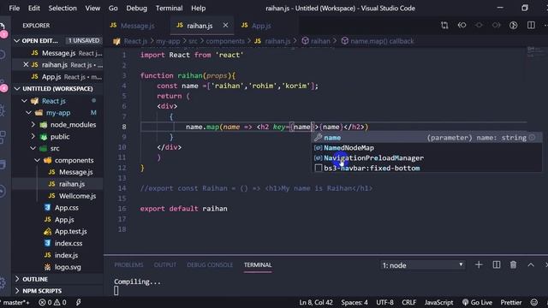The image size is (548, 308).
Task: Click open preview icon in editor toolbar
Action: (514, 25)
